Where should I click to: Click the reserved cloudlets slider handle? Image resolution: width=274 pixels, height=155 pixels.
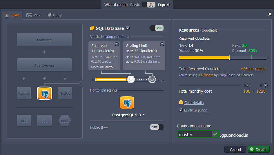[130, 79]
